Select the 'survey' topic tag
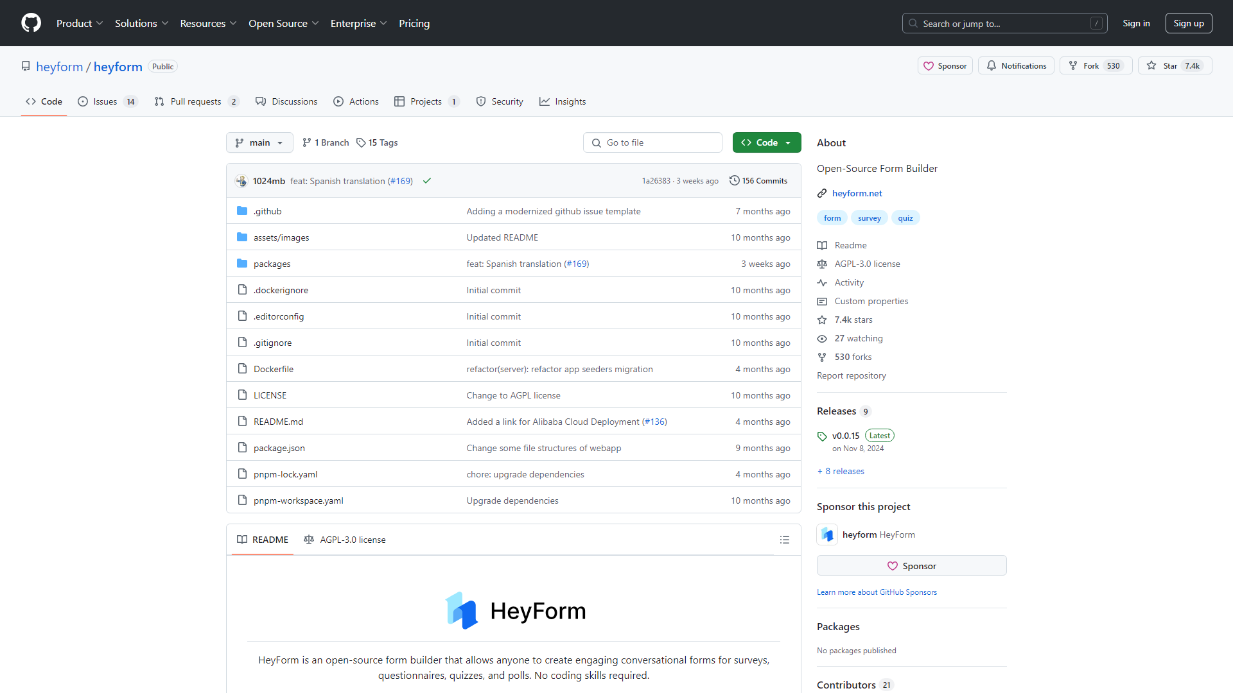Image resolution: width=1233 pixels, height=693 pixels. pos(870,218)
